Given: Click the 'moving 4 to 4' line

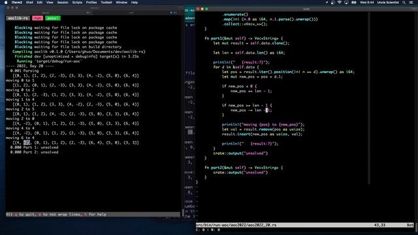Looking at the screenshot, I should 20,129.
